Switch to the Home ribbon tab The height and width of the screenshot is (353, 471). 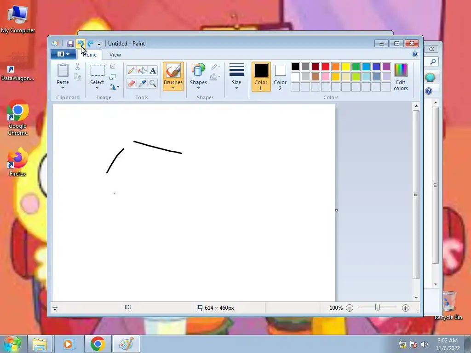pos(90,55)
